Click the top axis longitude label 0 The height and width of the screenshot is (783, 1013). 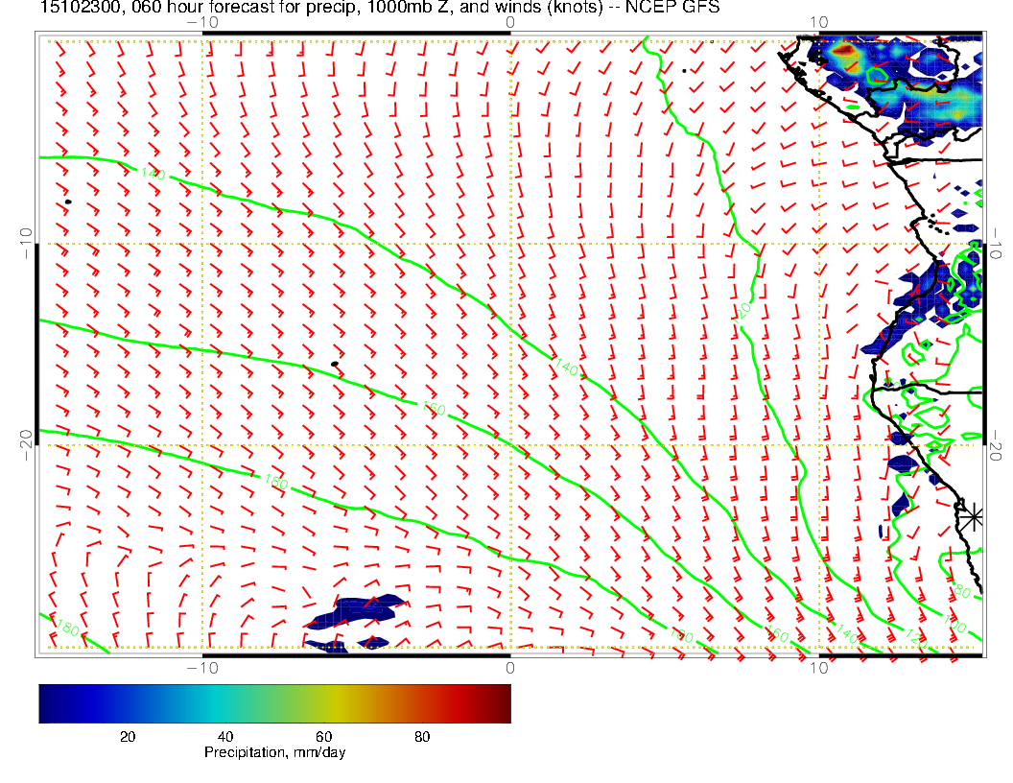click(x=510, y=21)
